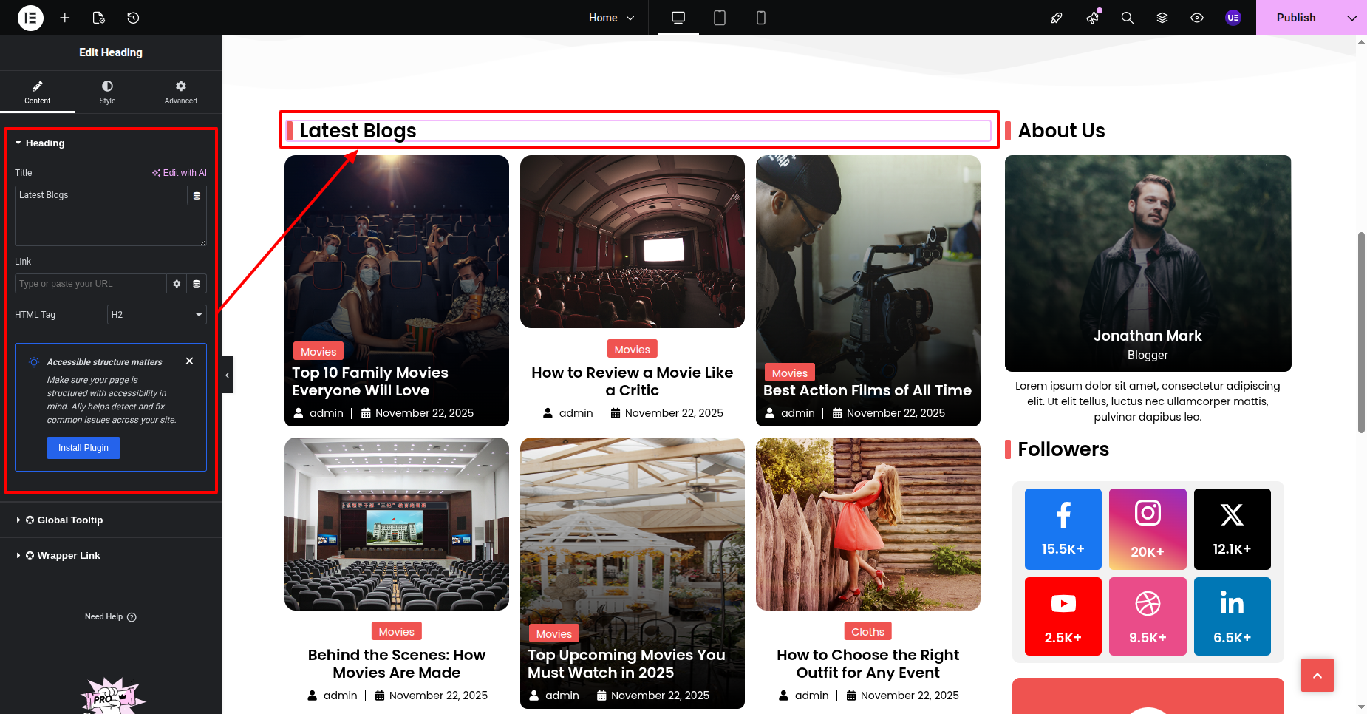The width and height of the screenshot is (1367, 714).
Task: Switch to tablet responsive view
Action: point(719,18)
